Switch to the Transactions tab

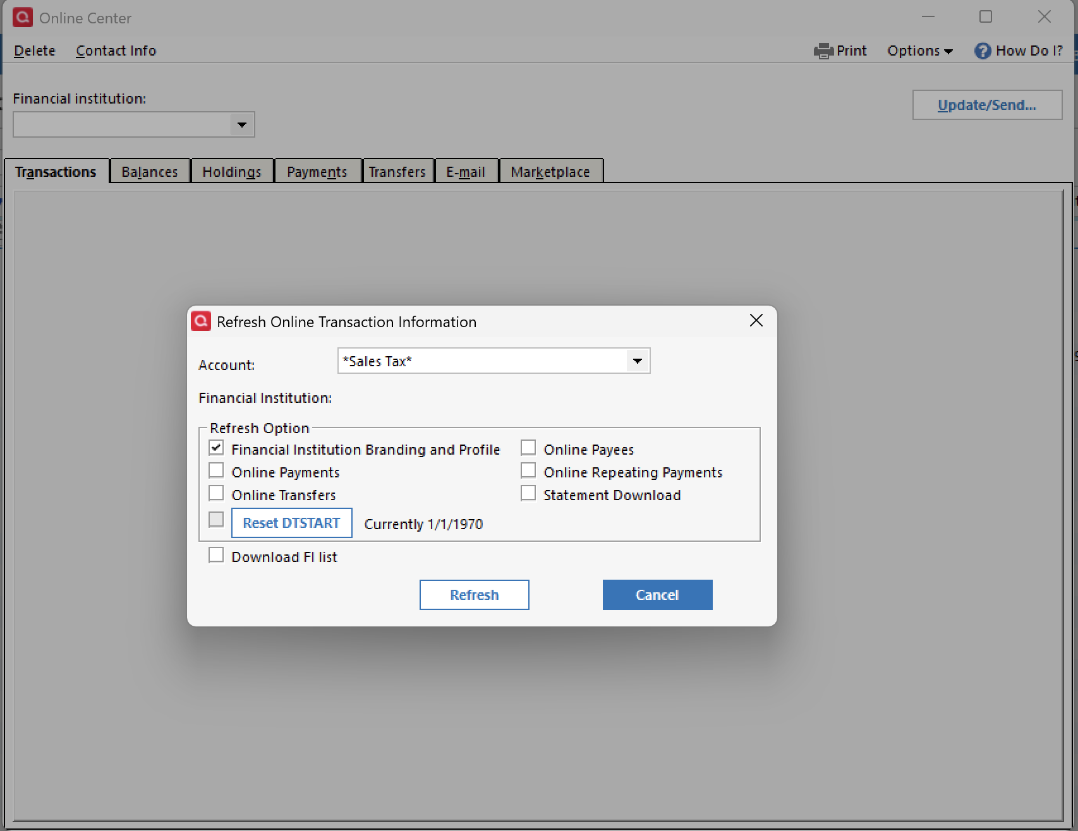pyautogui.click(x=56, y=172)
